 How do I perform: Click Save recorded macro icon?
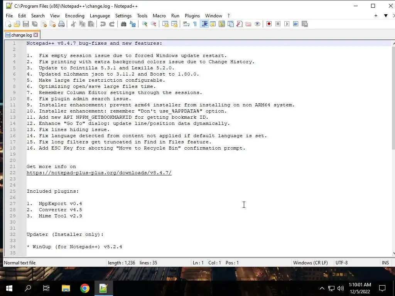(x=305, y=24)
